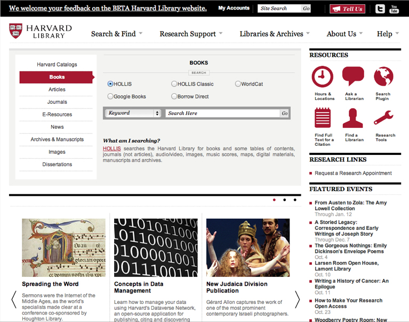This screenshot has width=409, height=322.
Task: Click New Judaica Division Publication headline
Action: [237, 287]
